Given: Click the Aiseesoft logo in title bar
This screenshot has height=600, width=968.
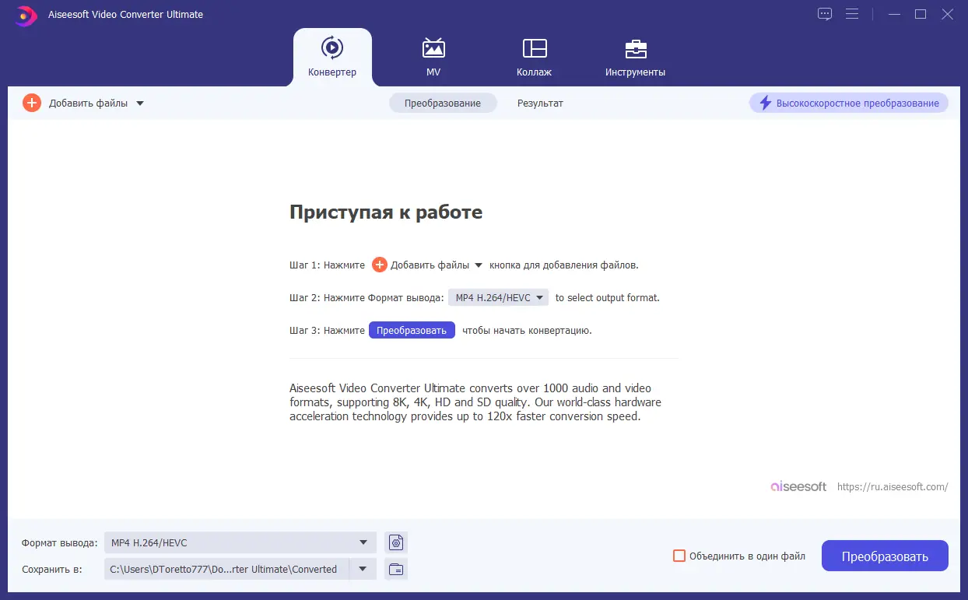Looking at the screenshot, I should tap(26, 16).
